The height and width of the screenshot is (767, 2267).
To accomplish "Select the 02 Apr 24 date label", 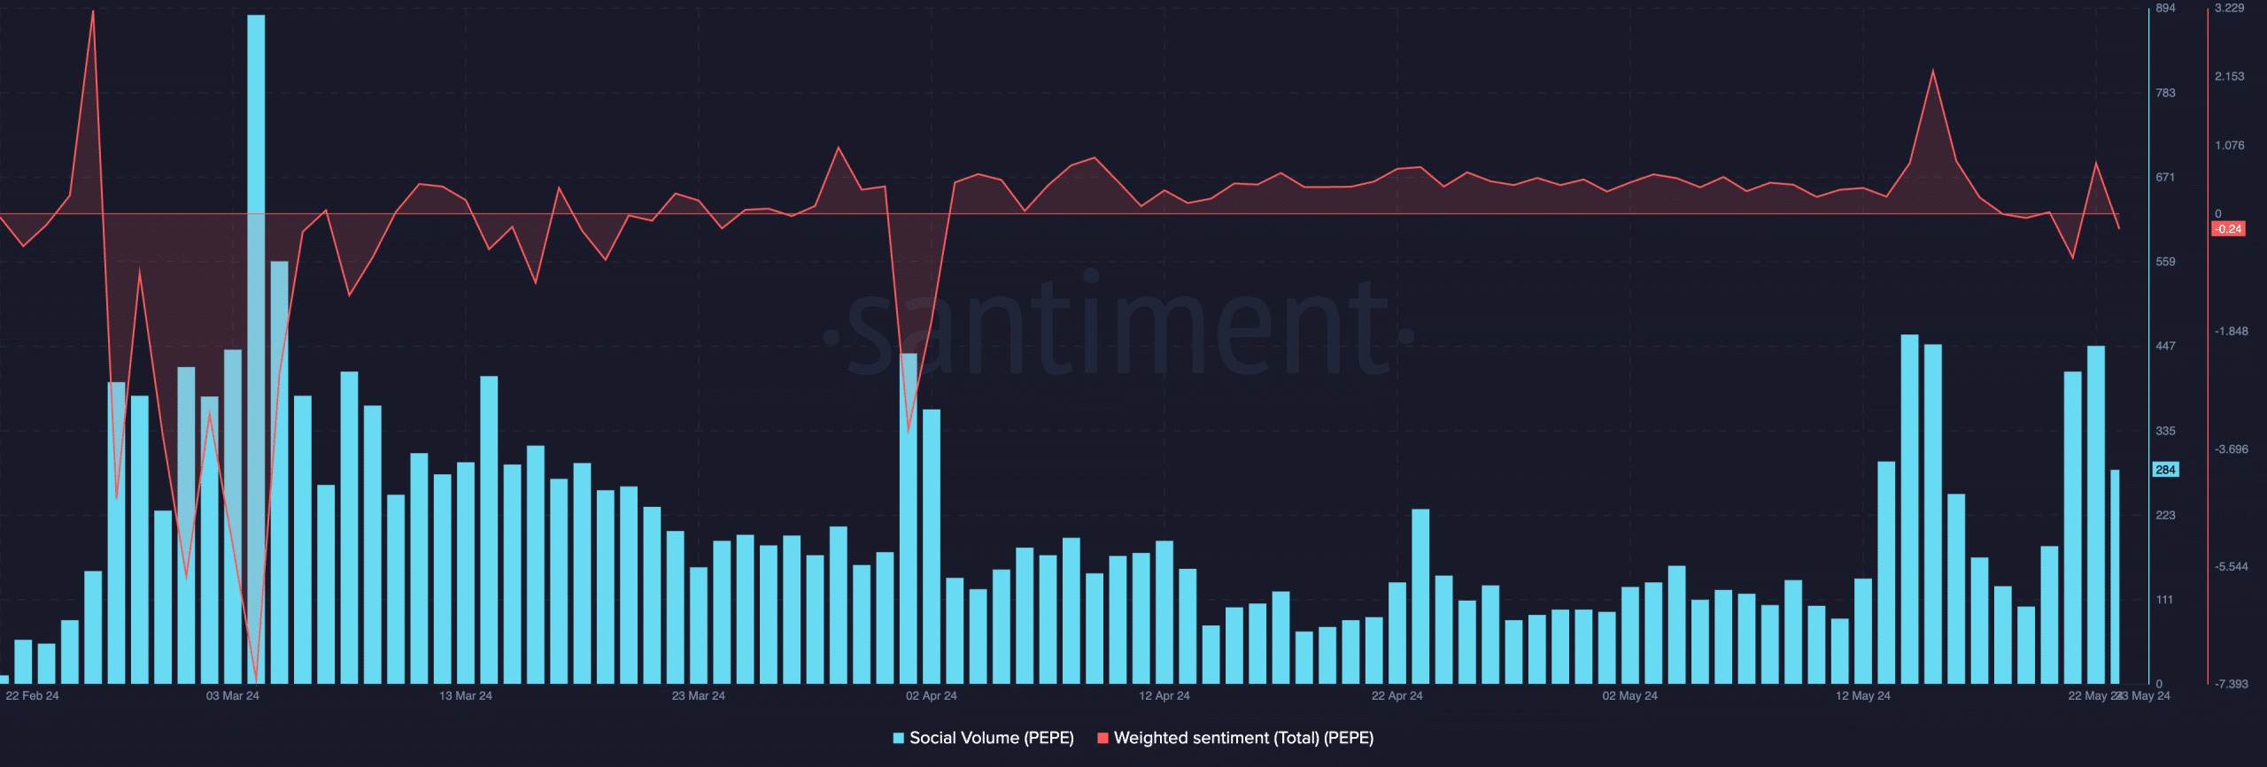I will [x=932, y=696].
